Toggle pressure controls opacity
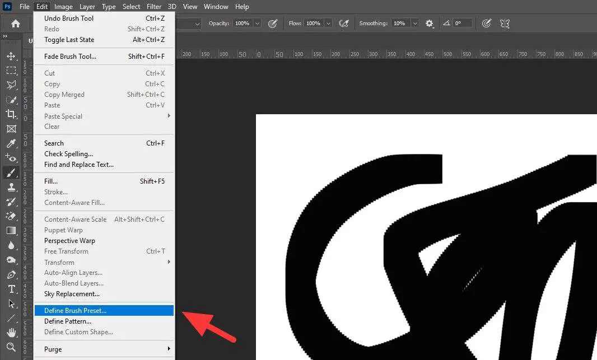The width and height of the screenshot is (597, 360). [273, 23]
